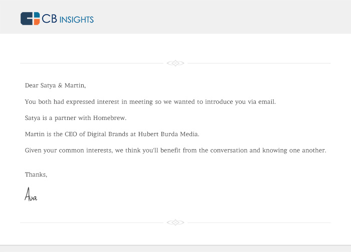The image size is (351, 252).
Task: Click 'CEO of Digital Brands' text
Action: pyautogui.click(x=96, y=134)
